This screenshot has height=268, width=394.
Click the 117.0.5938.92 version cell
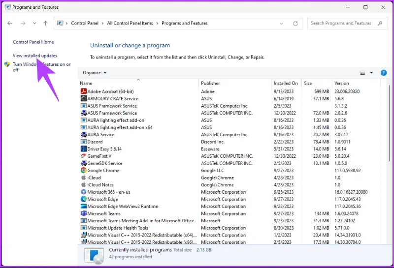tap(348, 171)
